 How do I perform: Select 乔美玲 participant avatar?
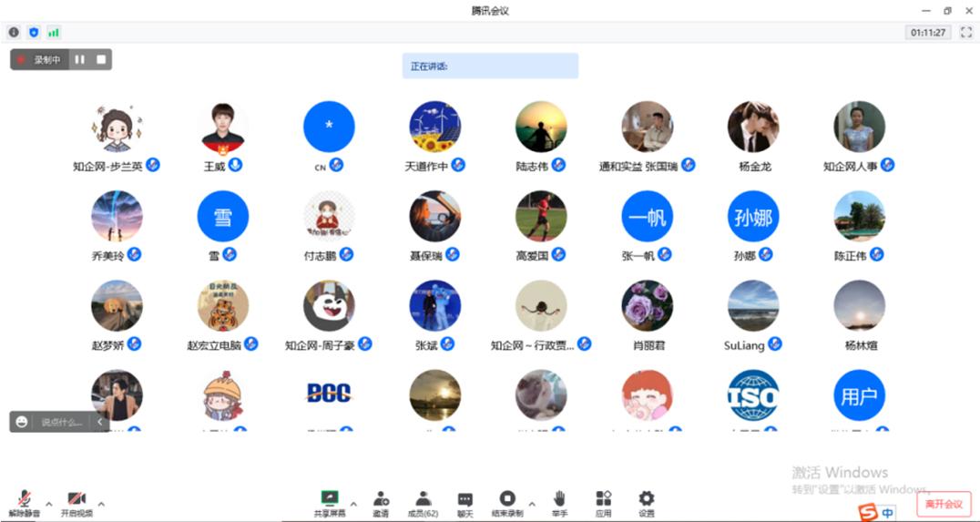117,216
